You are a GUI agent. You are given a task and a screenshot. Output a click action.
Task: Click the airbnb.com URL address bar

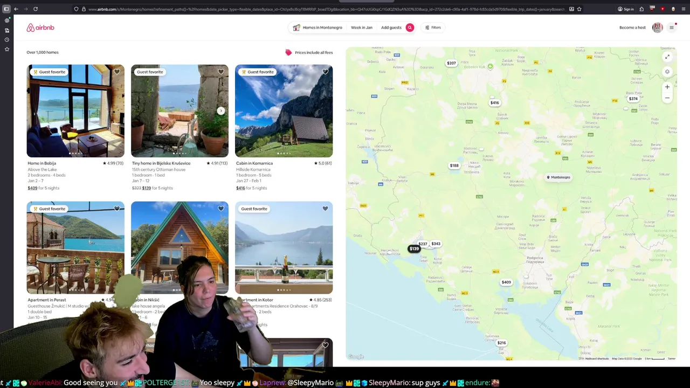point(326,9)
